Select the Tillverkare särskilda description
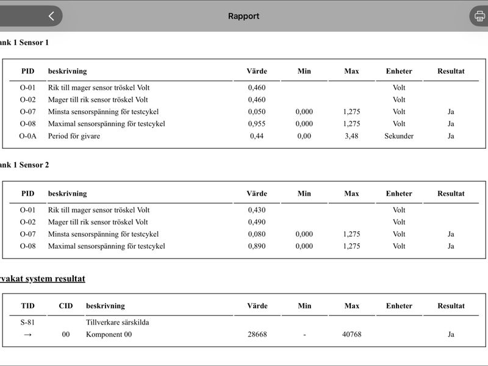Image resolution: width=488 pixels, height=366 pixels. coord(118,323)
